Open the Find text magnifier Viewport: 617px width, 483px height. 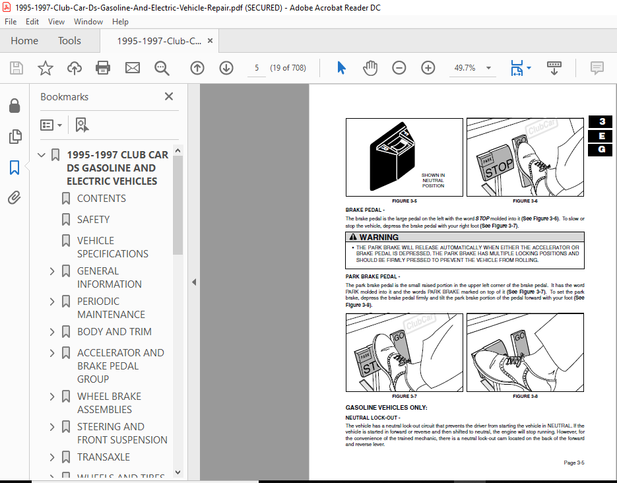[x=161, y=68]
